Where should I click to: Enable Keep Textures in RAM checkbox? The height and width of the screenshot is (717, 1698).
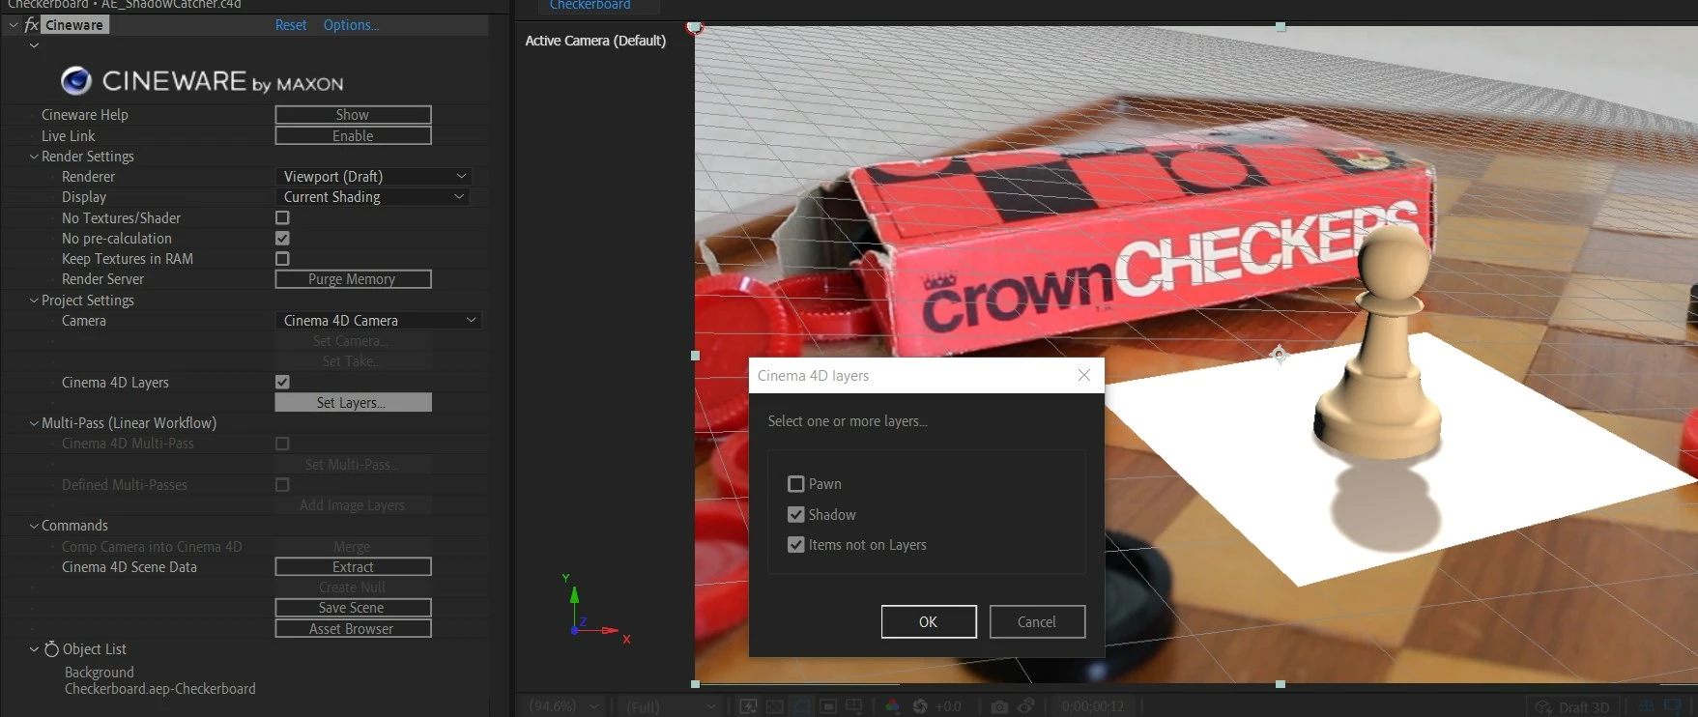(x=282, y=259)
